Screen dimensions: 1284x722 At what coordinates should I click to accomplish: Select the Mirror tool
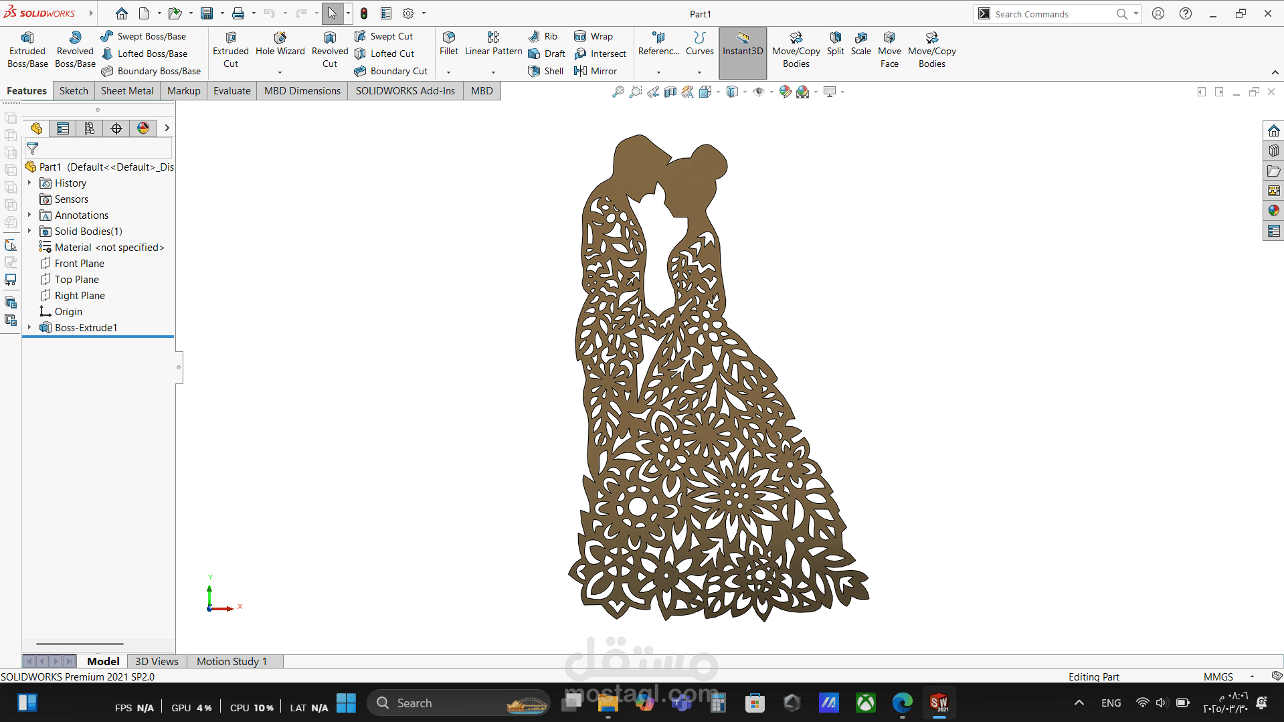(595, 71)
